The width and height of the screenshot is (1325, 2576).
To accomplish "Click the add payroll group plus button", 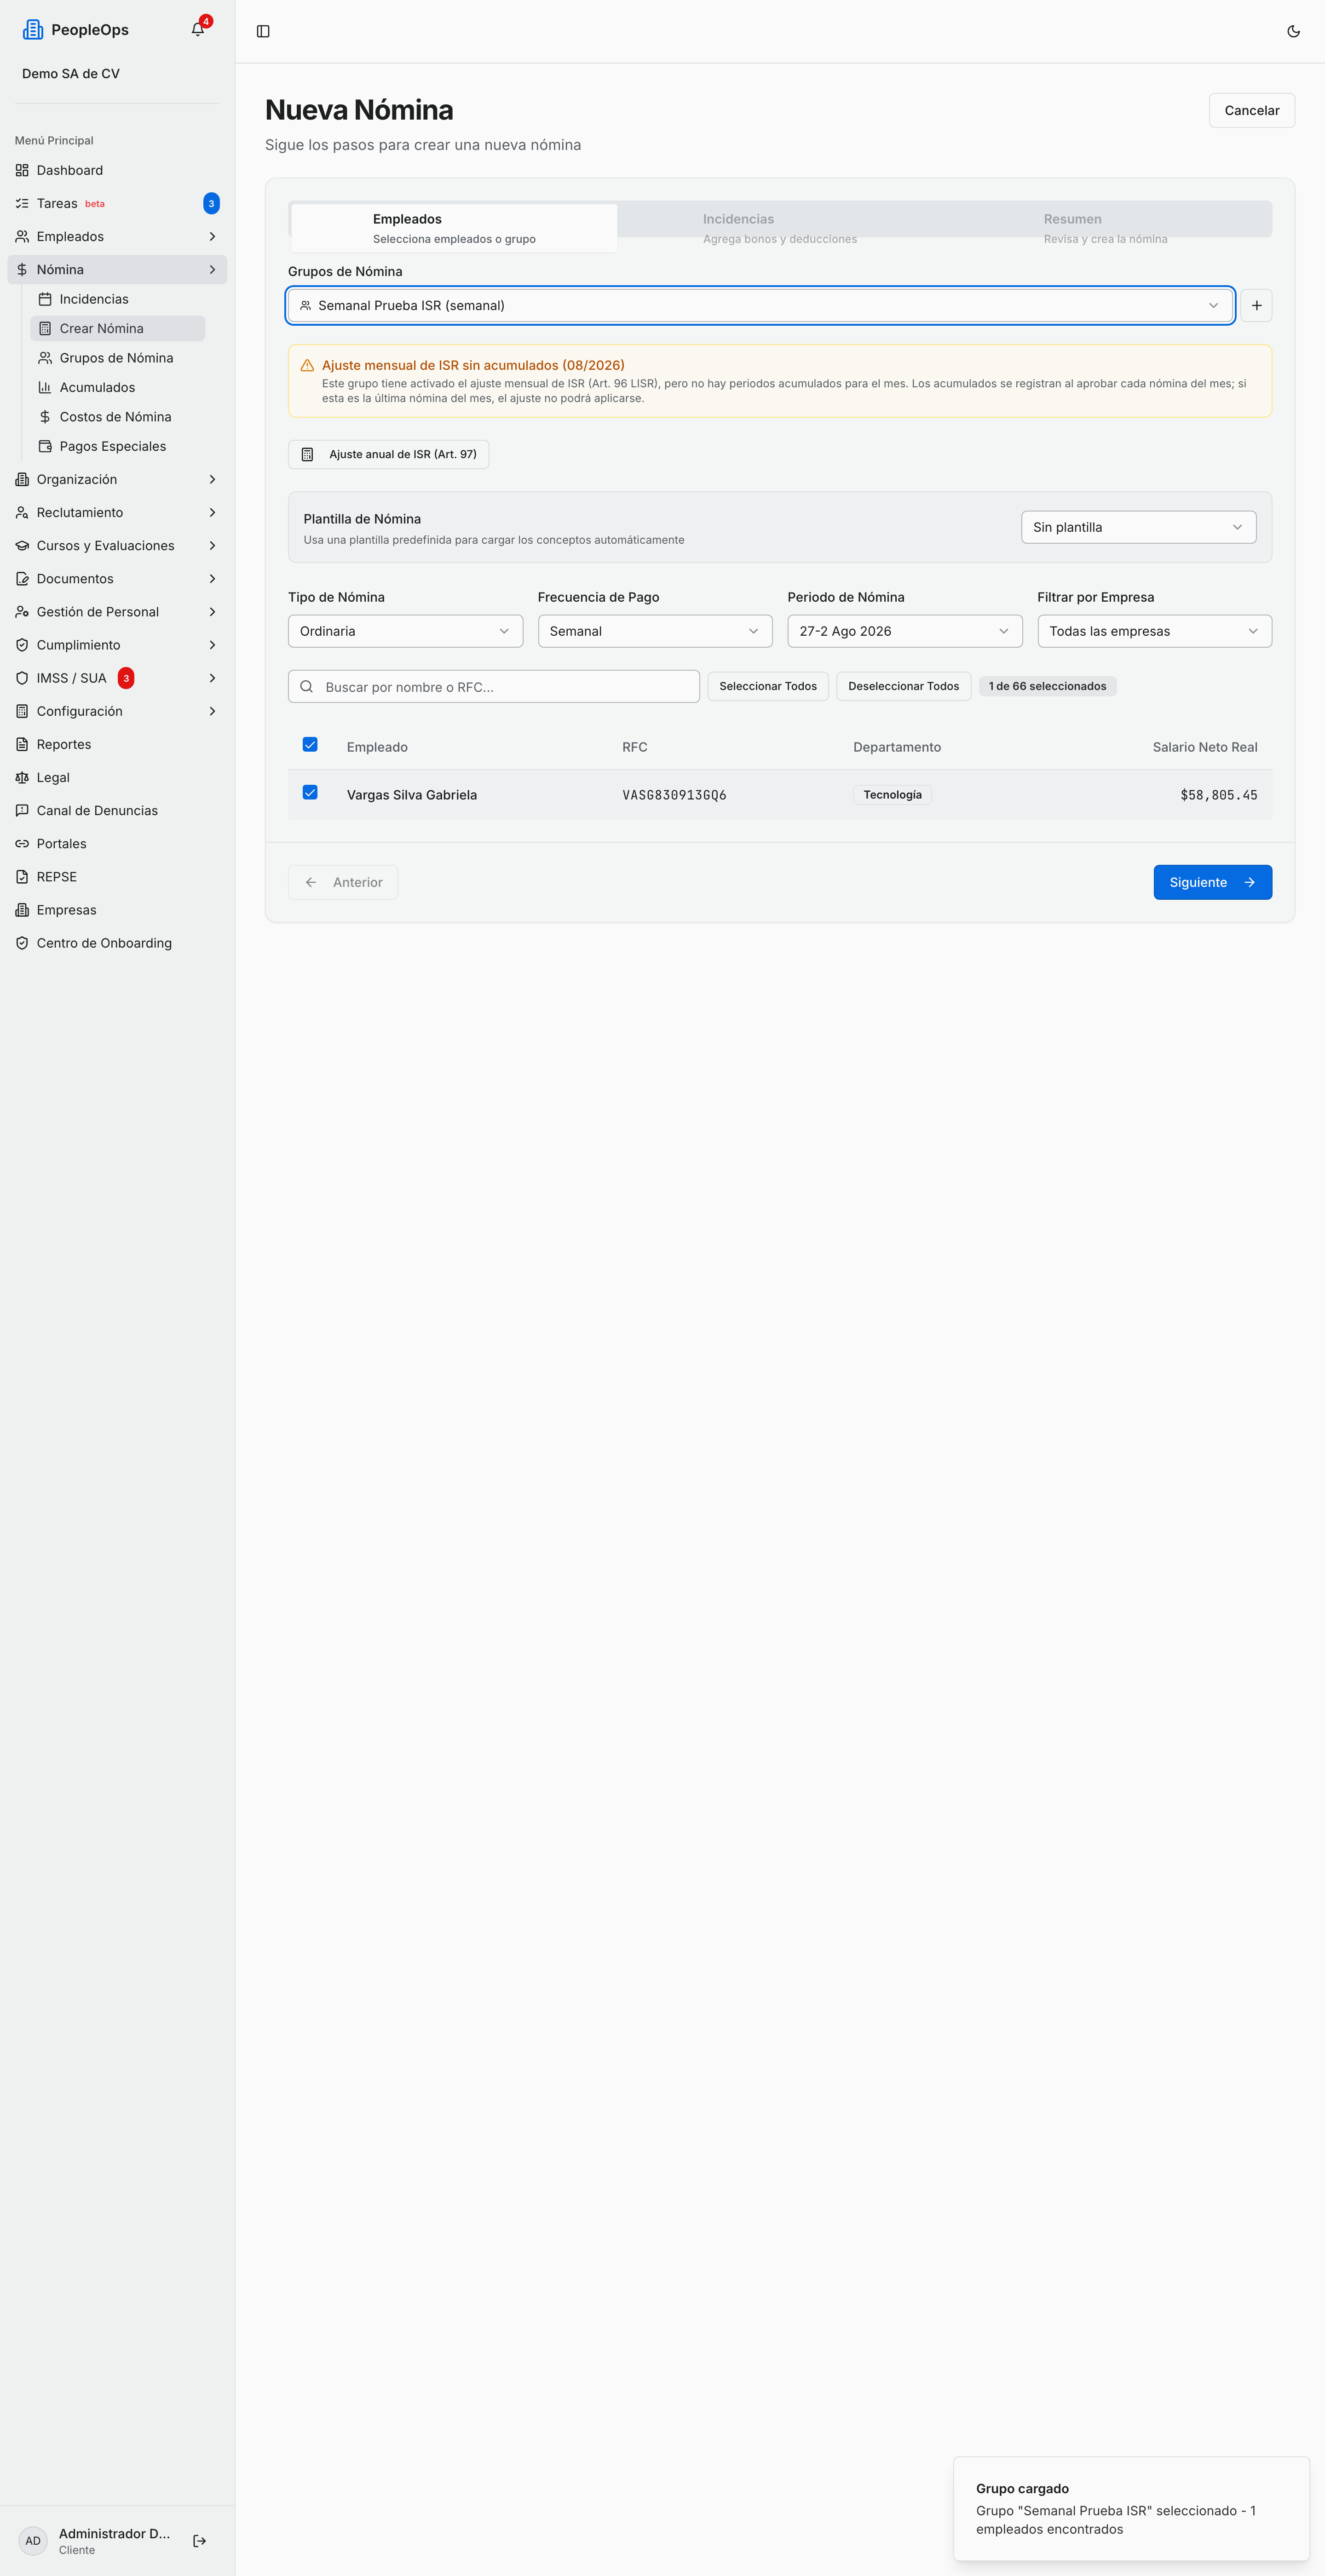I will click(x=1256, y=305).
